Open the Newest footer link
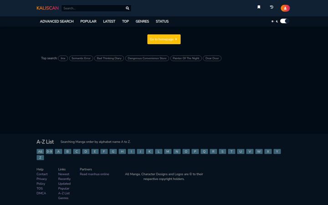Viewport: 328px width, 205px height. pyautogui.click(x=64, y=174)
